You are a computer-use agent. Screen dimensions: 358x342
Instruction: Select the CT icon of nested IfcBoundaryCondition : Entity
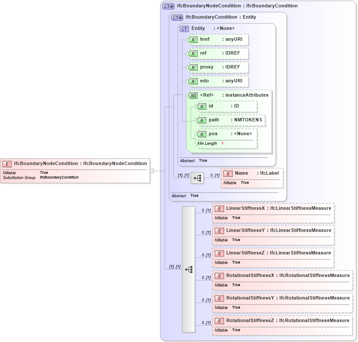[176, 17]
